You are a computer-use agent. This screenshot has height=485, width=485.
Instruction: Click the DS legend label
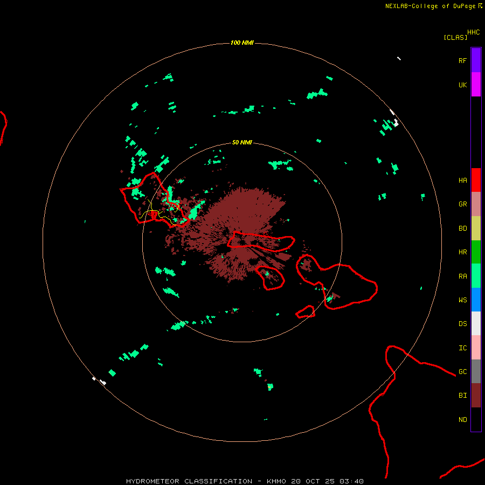tap(463, 324)
